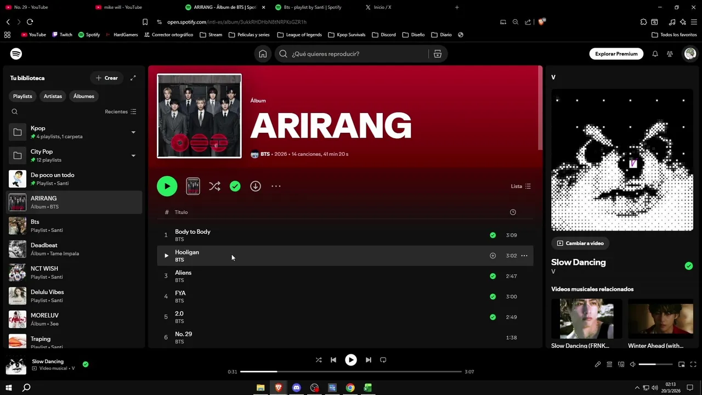Adjust the volume slider
Image resolution: width=702 pixels, height=395 pixels.
[x=655, y=364]
